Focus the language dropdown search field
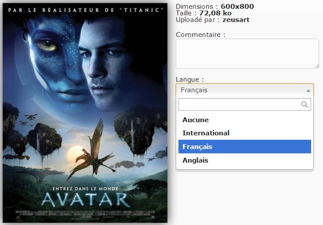The height and width of the screenshot is (225, 323). [x=244, y=105]
